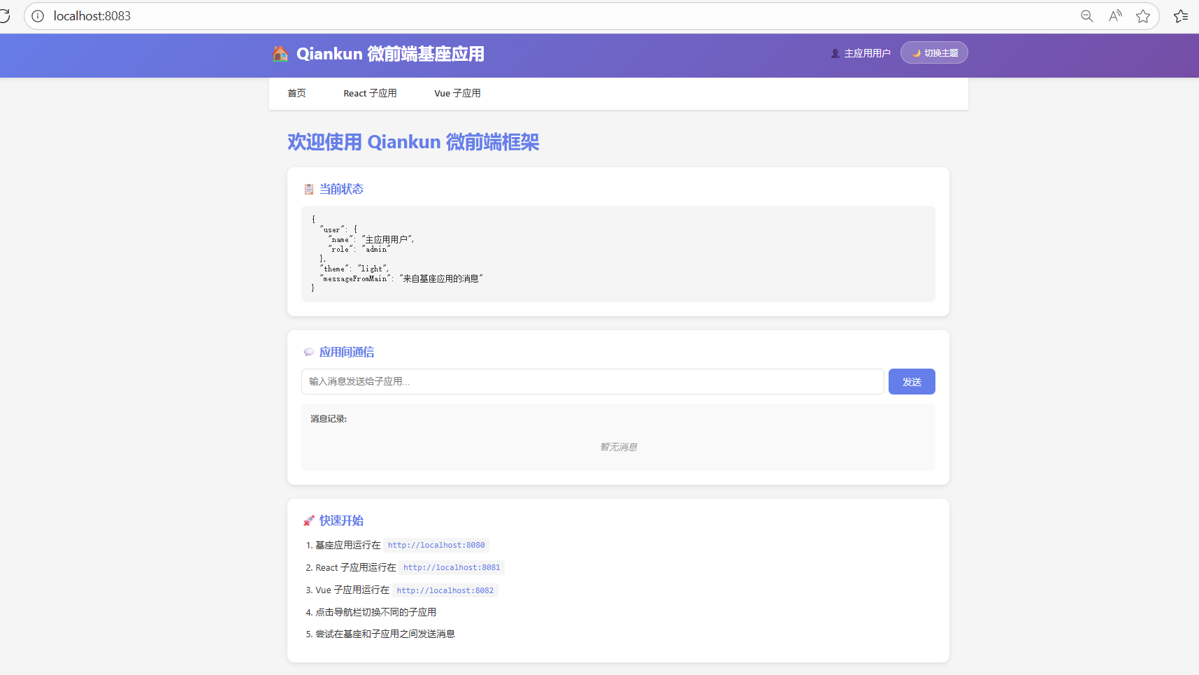1199x675 pixels.
Task: Open the Vue 子应用 navigation tab
Action: click(x=457, y=93)
